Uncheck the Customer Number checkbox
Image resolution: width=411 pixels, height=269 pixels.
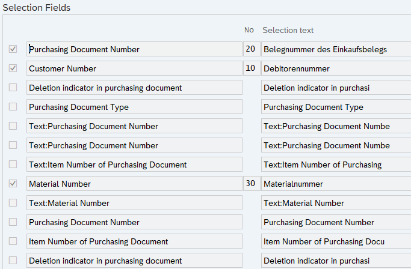click(x=13, y=68)
